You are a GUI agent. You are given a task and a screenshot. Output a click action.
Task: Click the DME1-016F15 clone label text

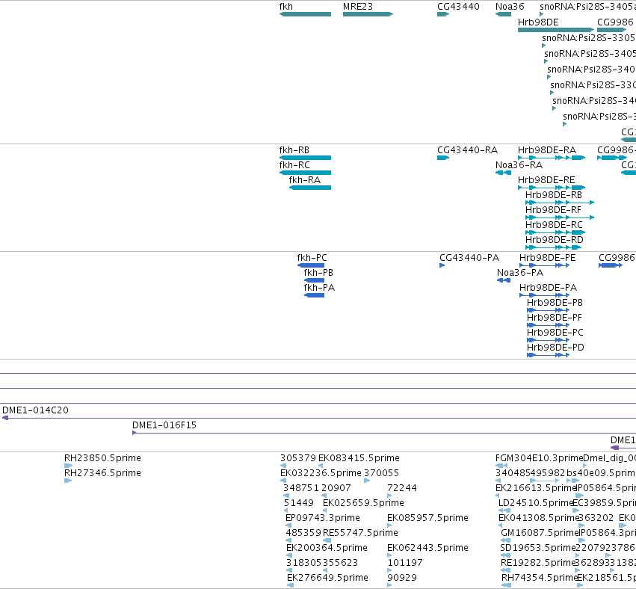tap(164, 425)
